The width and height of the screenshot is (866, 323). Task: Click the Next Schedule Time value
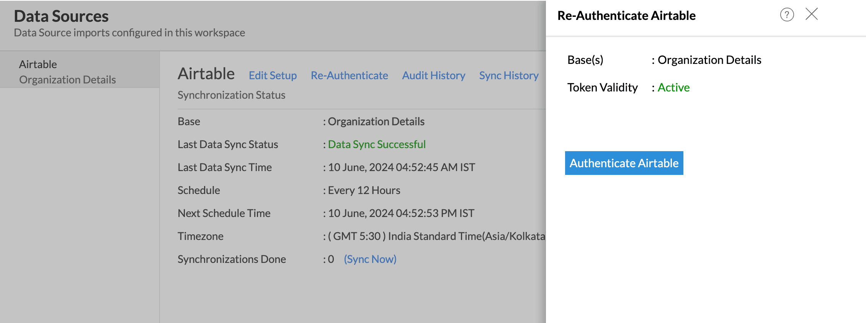(401, 213)
